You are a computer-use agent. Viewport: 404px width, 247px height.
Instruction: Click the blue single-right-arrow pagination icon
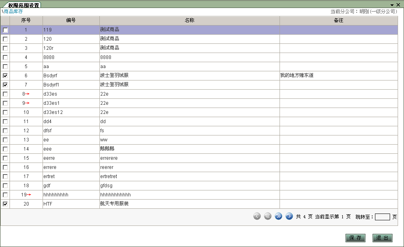point(289,216)
